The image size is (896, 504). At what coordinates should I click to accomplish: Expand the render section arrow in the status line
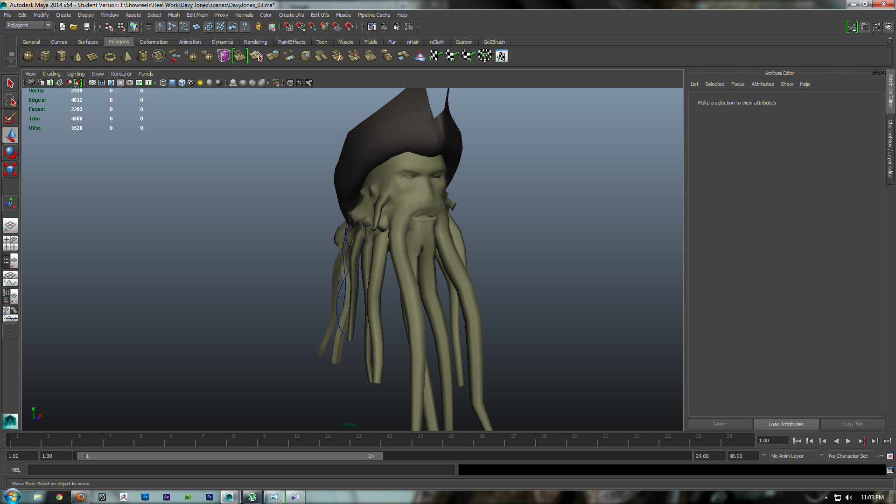tap(418, 27)
